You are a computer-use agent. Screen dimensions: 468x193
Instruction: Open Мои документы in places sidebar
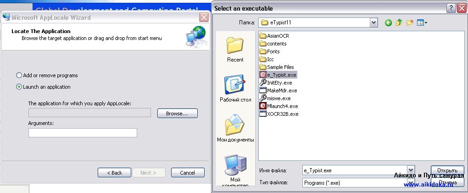pos(235,129)
